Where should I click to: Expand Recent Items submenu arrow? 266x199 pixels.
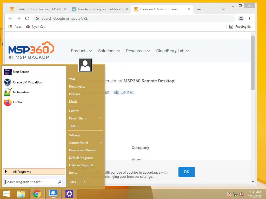point(101,118)
